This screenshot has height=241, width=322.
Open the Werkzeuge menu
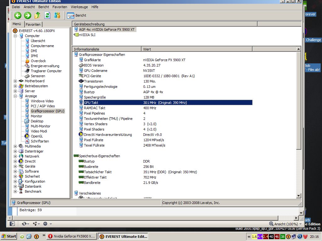coord(79,7)
